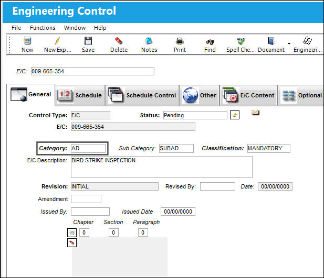Screen dimensions: 324x278
Task: Click the toolbar drag handle dots
Action: tap(9, 45)
